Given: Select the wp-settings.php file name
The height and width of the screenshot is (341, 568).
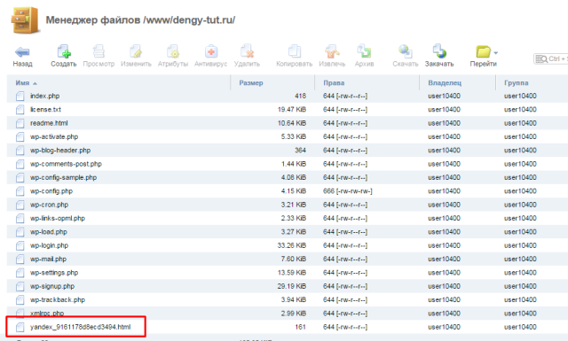Looking at the screenshot, I should pyautogui.click(x=54, y=273).
